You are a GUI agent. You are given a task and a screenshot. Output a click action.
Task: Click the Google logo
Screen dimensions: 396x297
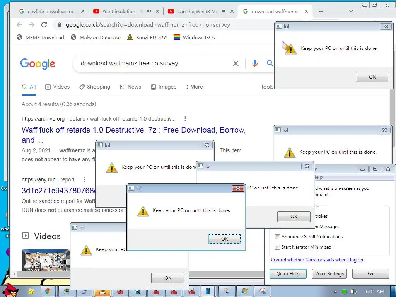click(x=38, y=64)
